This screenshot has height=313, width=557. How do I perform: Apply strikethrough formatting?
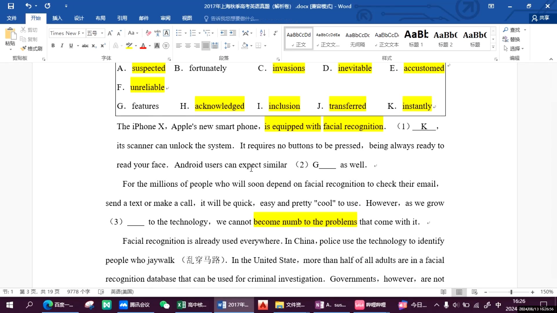pyautogui.click(x=85, y=46)
